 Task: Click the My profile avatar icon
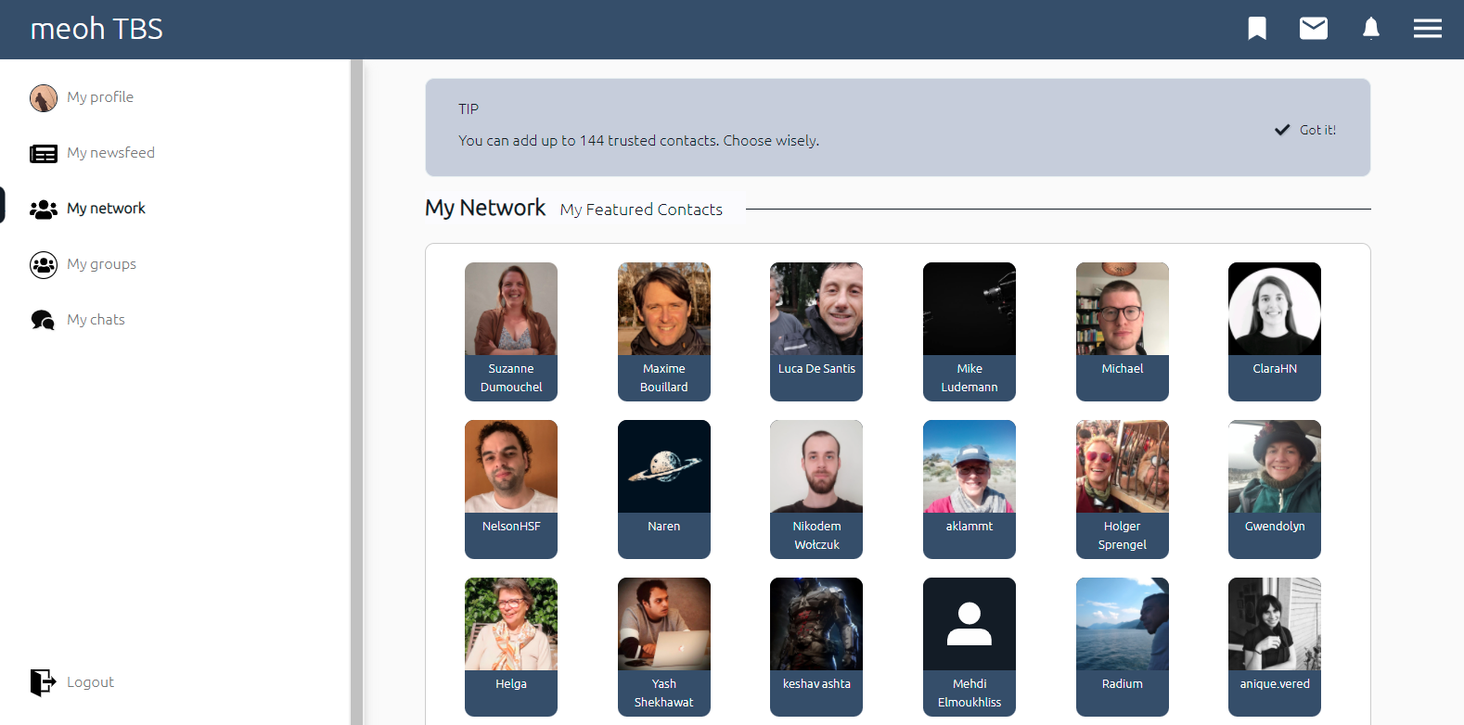[44, 97]
